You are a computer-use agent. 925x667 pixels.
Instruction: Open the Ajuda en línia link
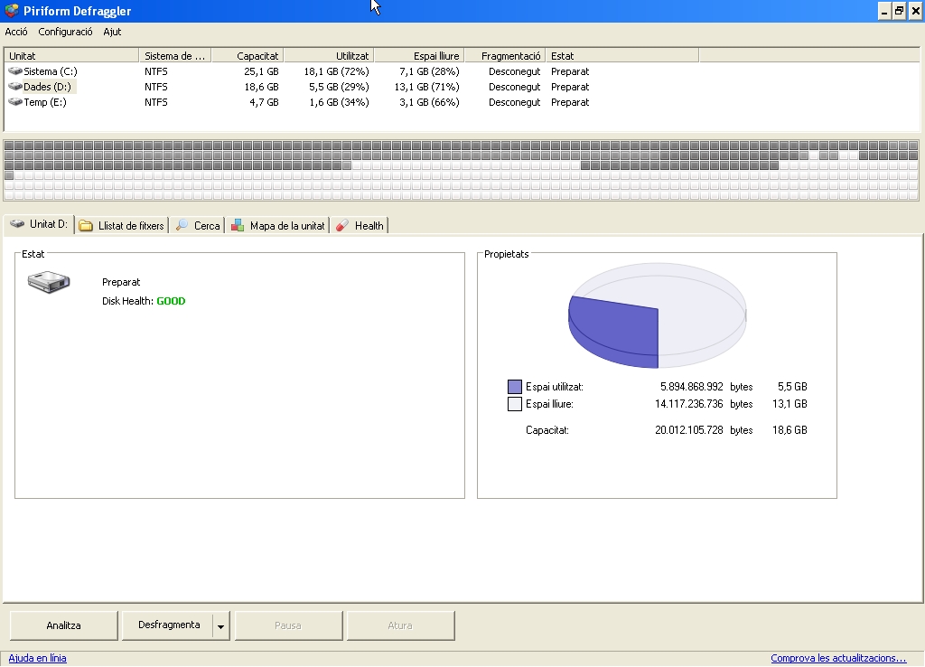click(x=38, y=658)
